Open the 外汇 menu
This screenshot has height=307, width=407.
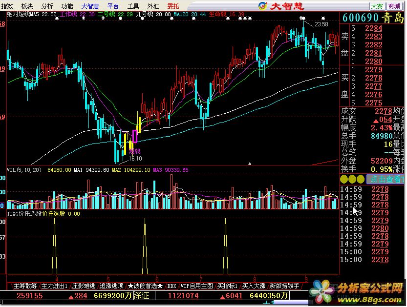[153, 6]
